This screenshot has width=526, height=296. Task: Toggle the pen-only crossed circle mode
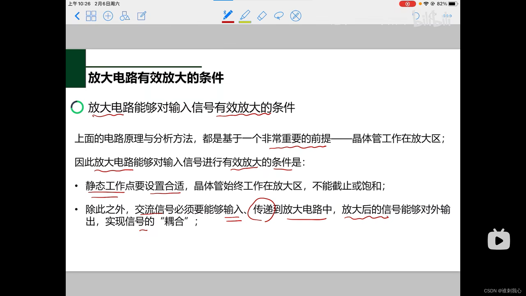coord(296,16)
